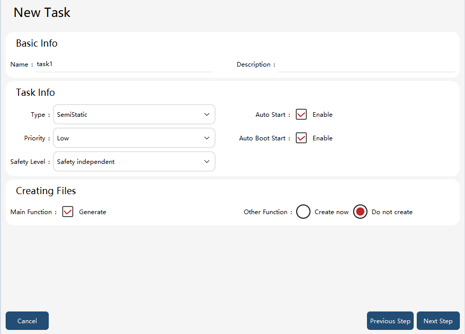Toggle the Main Function Generate checkbox
Image resolution: width=465 pixels, height=334 pixels.
click(68, 212)
